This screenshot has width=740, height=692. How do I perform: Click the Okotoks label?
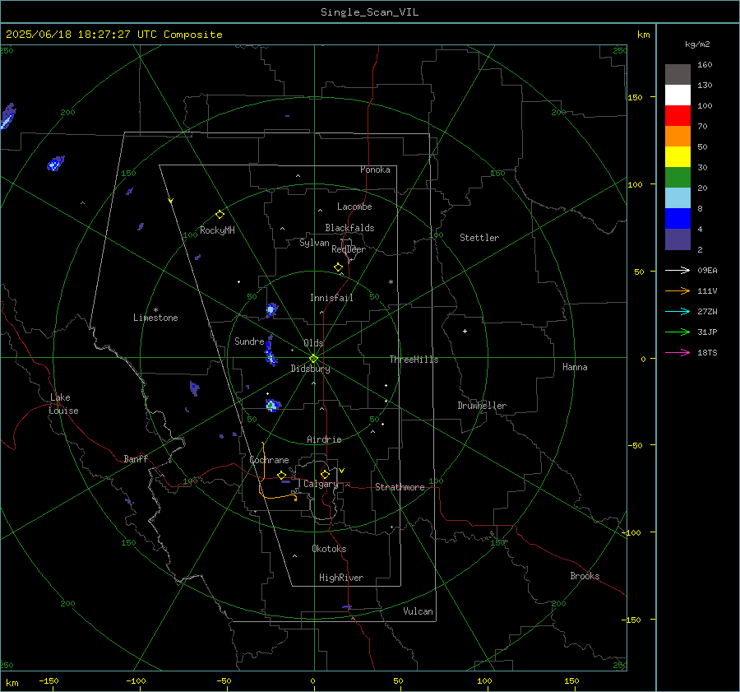pos(329,549)
